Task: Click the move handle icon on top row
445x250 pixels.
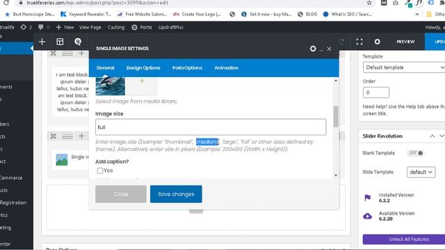Action: (53, 53)
